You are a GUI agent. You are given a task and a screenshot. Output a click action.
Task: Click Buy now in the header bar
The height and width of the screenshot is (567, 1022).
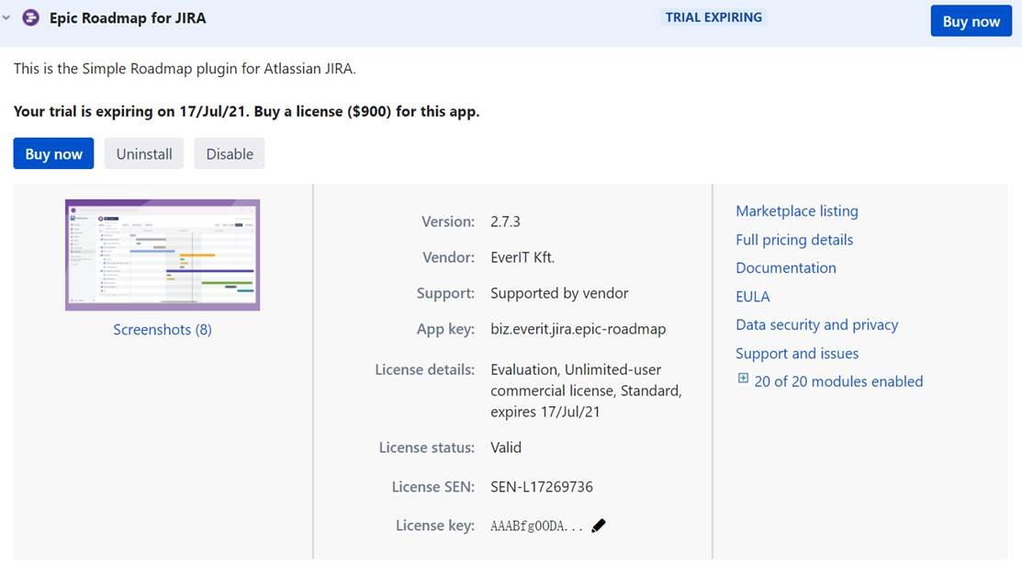(x=971, y=21)
